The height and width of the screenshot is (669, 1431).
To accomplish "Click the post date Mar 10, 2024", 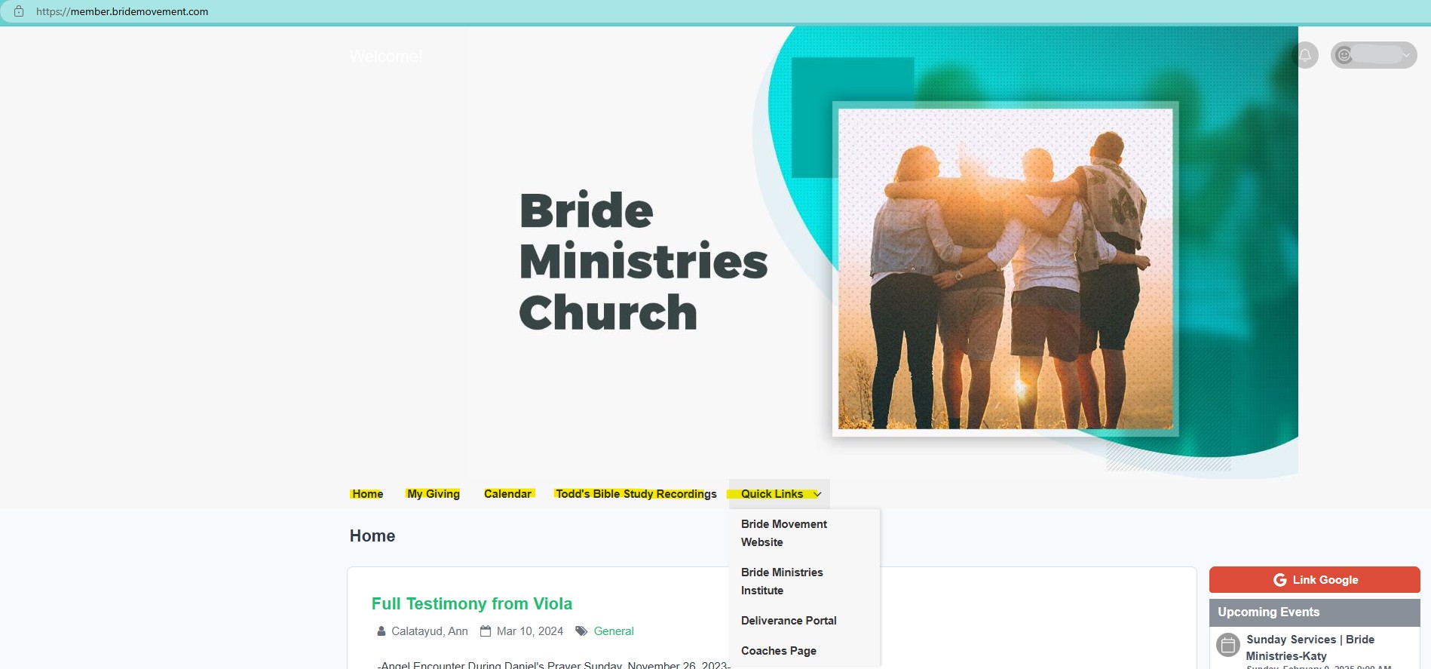I will [x=530, y=631].
